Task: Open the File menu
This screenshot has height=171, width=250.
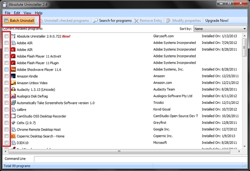Action: pyautogui.click(x=8, y=13)
